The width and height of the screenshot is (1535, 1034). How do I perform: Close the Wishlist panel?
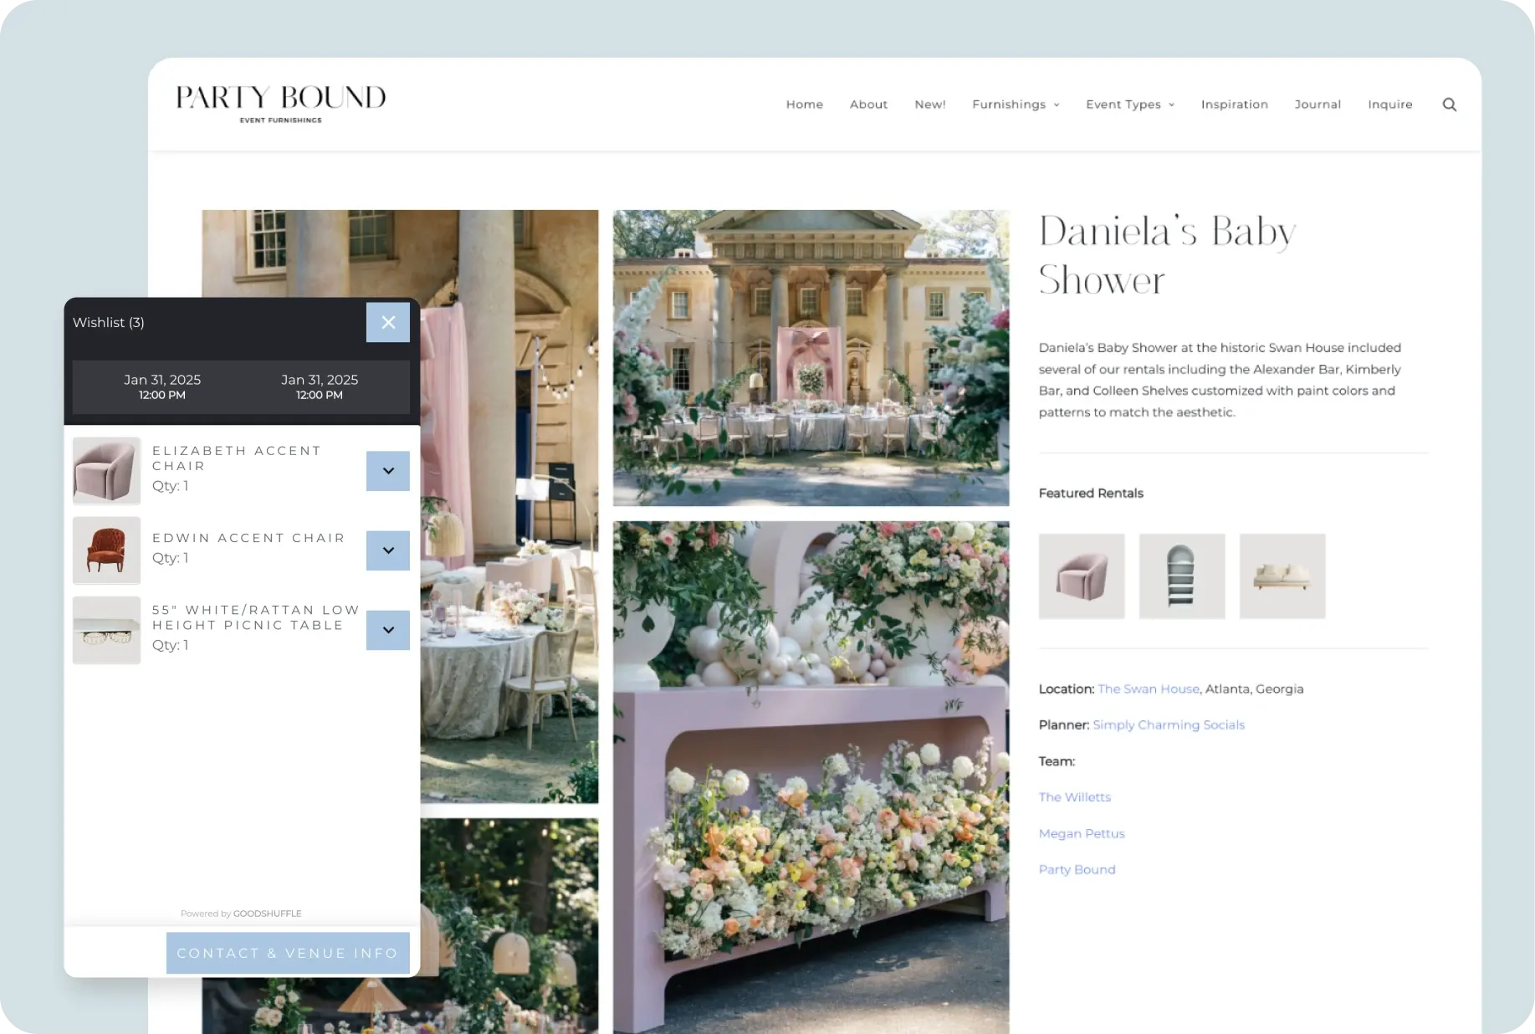388,322
